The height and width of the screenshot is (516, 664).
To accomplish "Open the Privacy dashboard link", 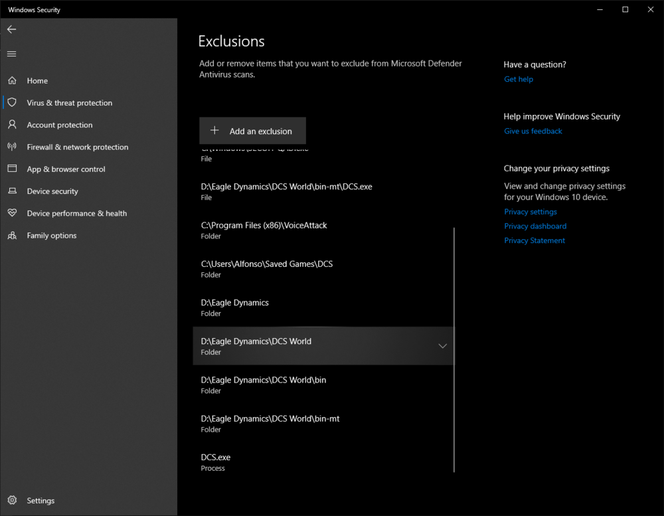I will [x=535, y=226].
